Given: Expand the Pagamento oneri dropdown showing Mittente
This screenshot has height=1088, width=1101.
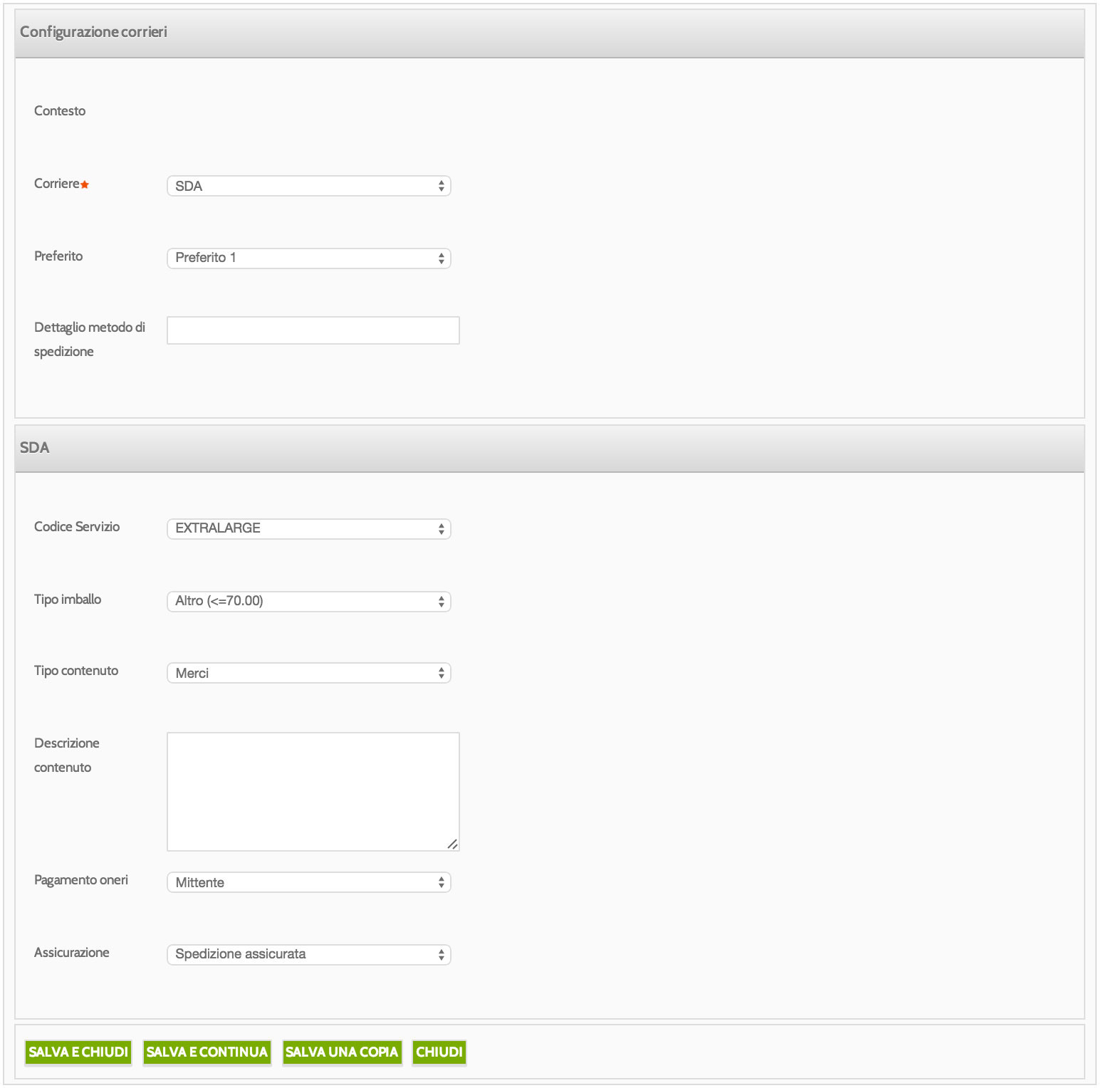Looking at the screenshot, I should (308, 882).
